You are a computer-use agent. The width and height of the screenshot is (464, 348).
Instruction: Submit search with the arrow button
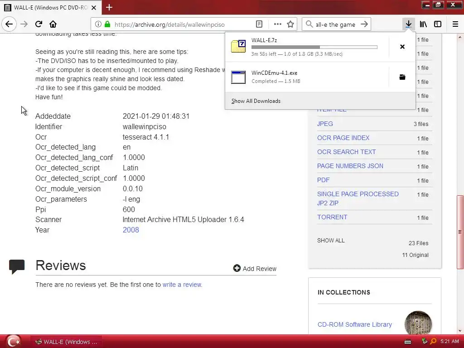click(x=364, y=24)
